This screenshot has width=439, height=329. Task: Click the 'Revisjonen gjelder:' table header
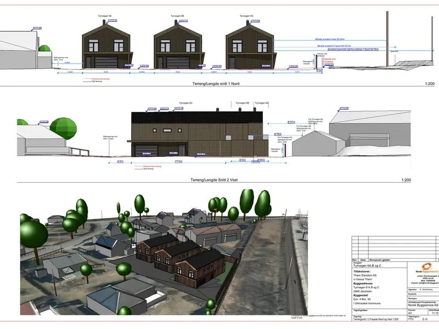tap(380, 260)
